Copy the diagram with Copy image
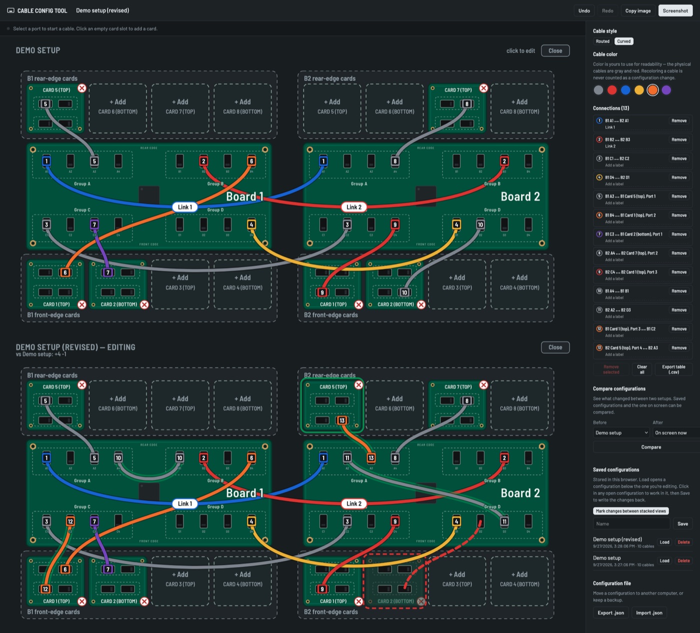Image resolution: width=700 pixels, height=633 pixels. (x=638, y=11)
